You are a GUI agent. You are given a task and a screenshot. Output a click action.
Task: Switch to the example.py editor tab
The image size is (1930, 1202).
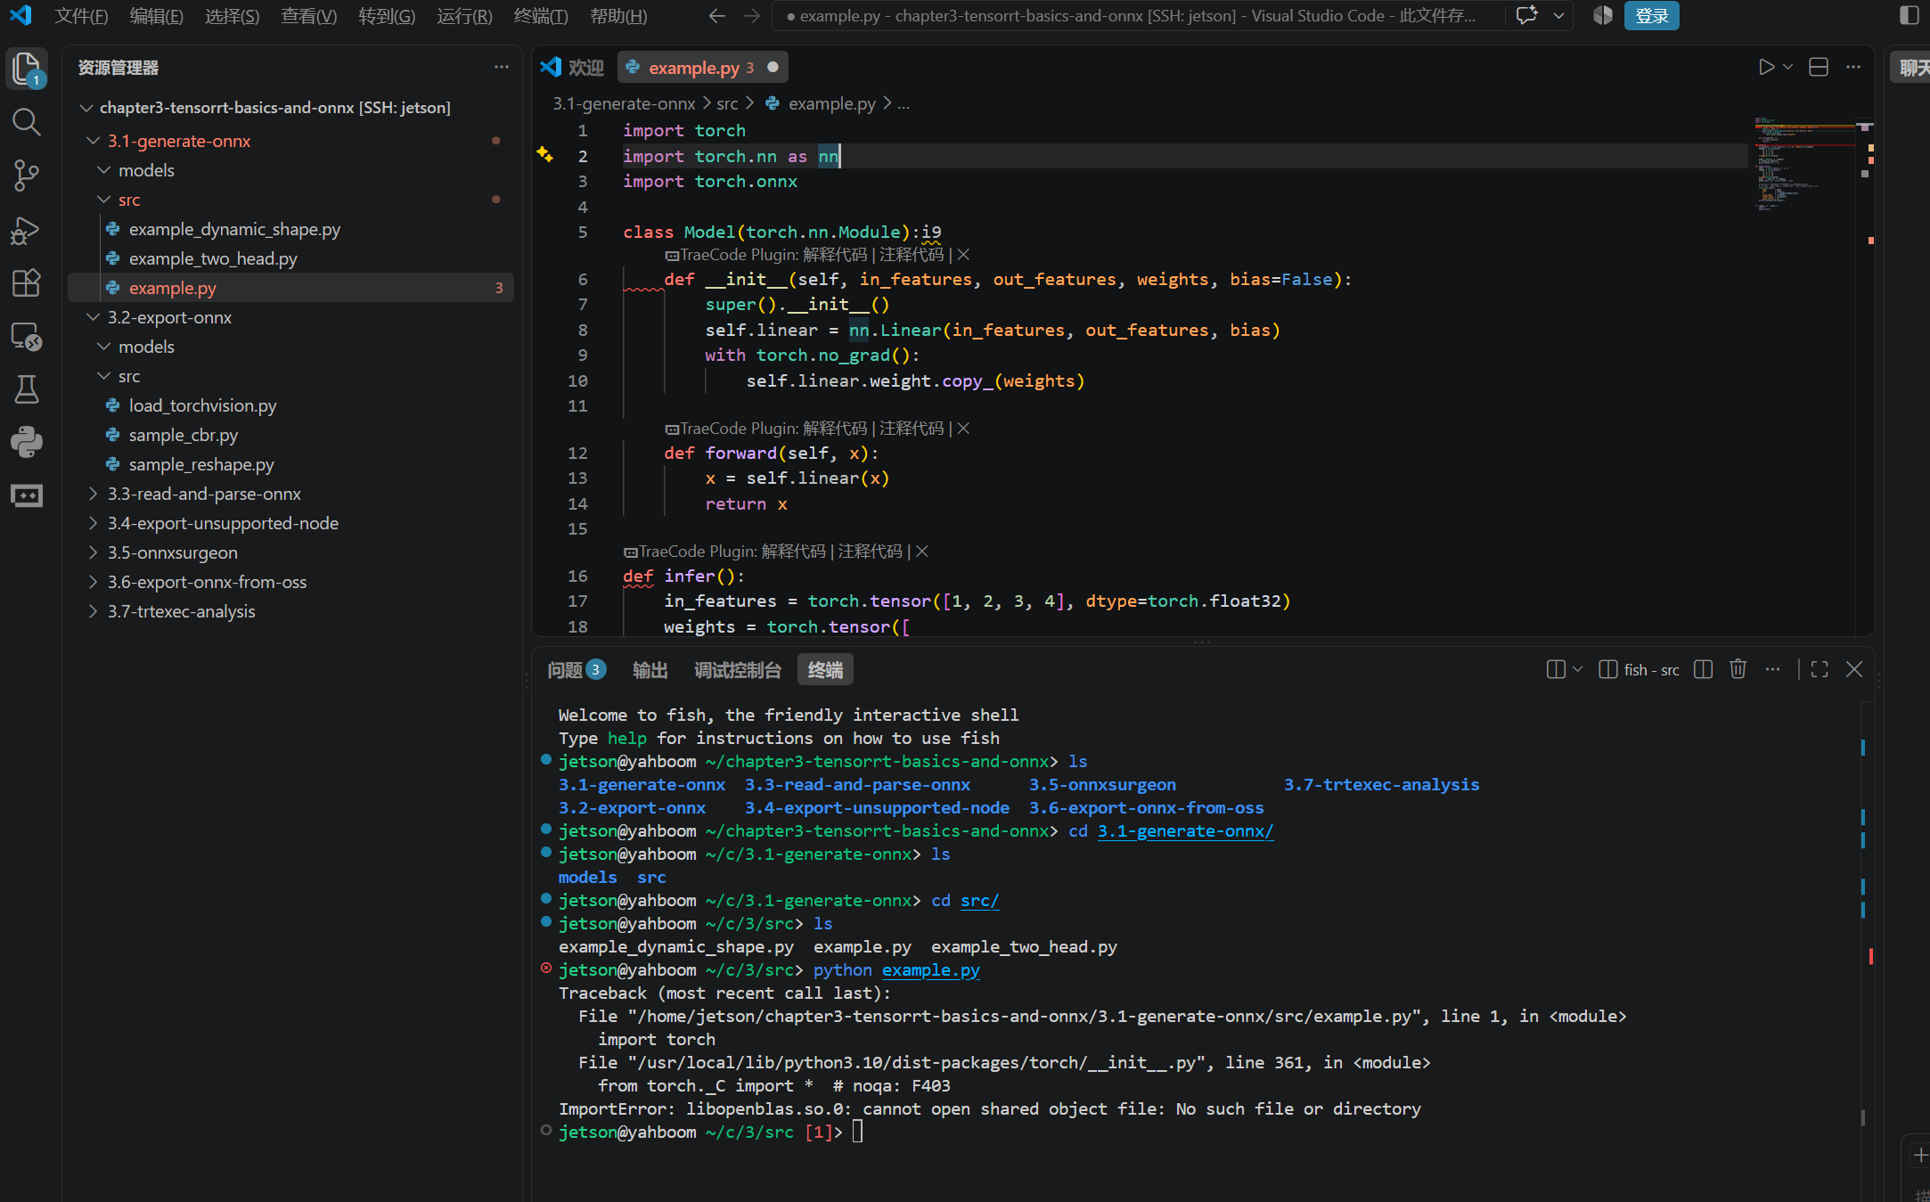tap(701, 68)
